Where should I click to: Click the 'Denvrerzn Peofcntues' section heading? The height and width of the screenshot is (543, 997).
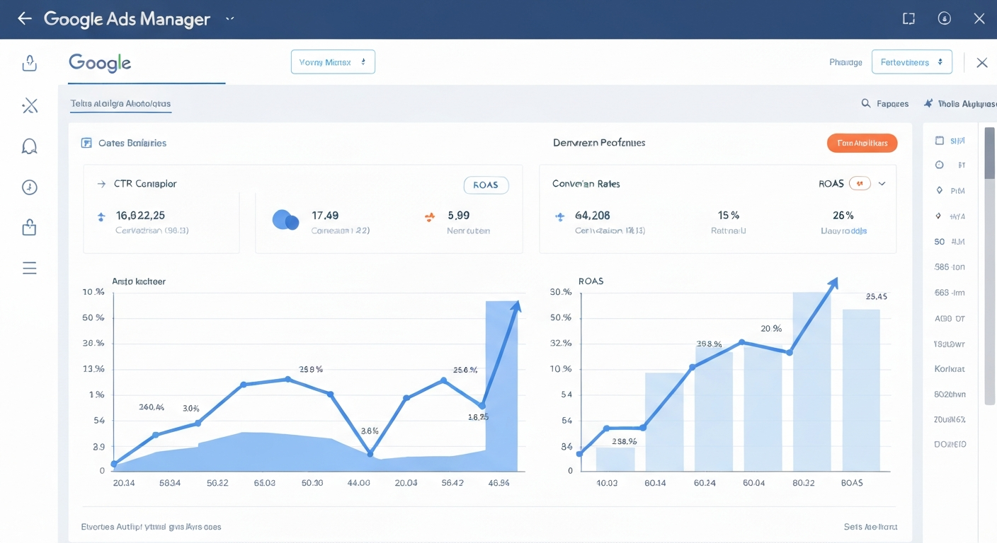coord(599,143)
